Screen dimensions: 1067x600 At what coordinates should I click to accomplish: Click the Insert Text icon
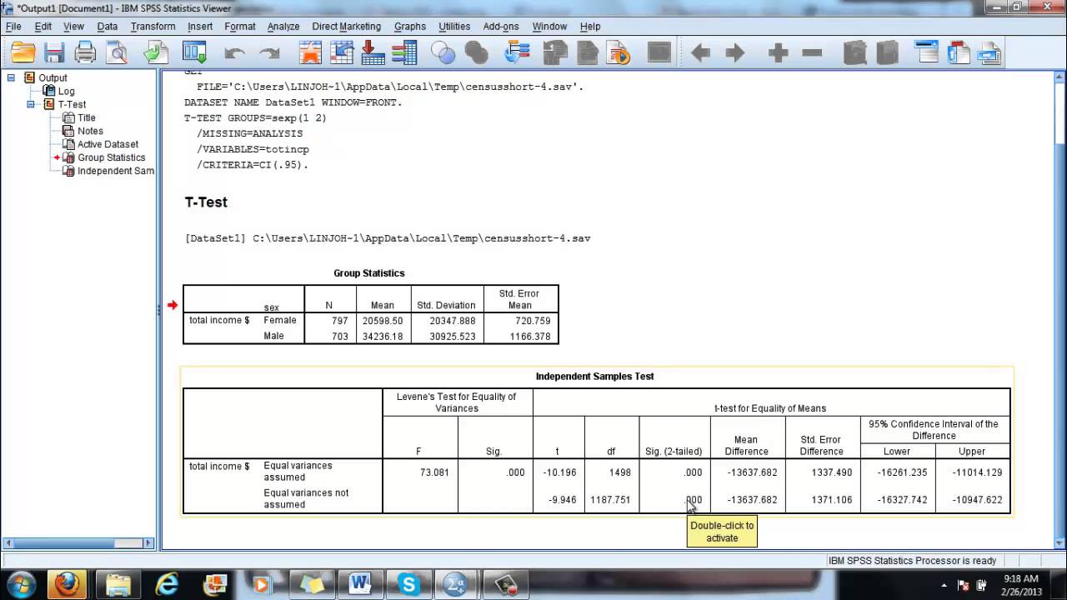pos(989,53)
